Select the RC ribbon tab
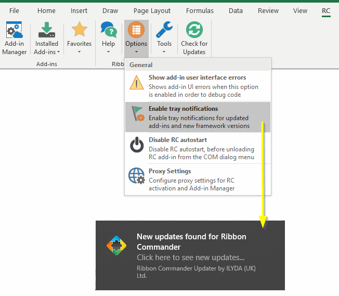Screen dimensions: 339x296 (x=326, y=10)
